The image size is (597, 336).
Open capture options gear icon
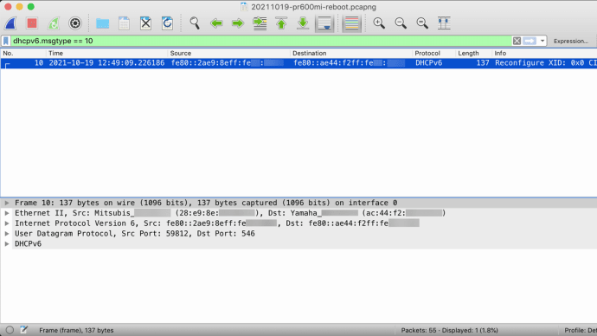click(75, 23)
